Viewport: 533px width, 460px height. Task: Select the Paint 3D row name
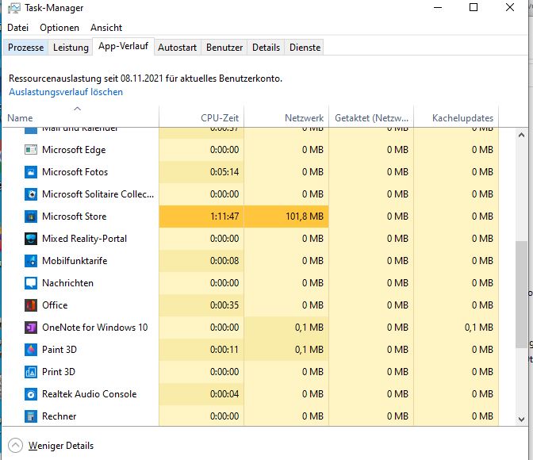pos(59,350)
